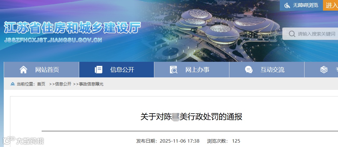
Task: Click the stacked layers icon in navigation
Action: [x=324, y=70]
